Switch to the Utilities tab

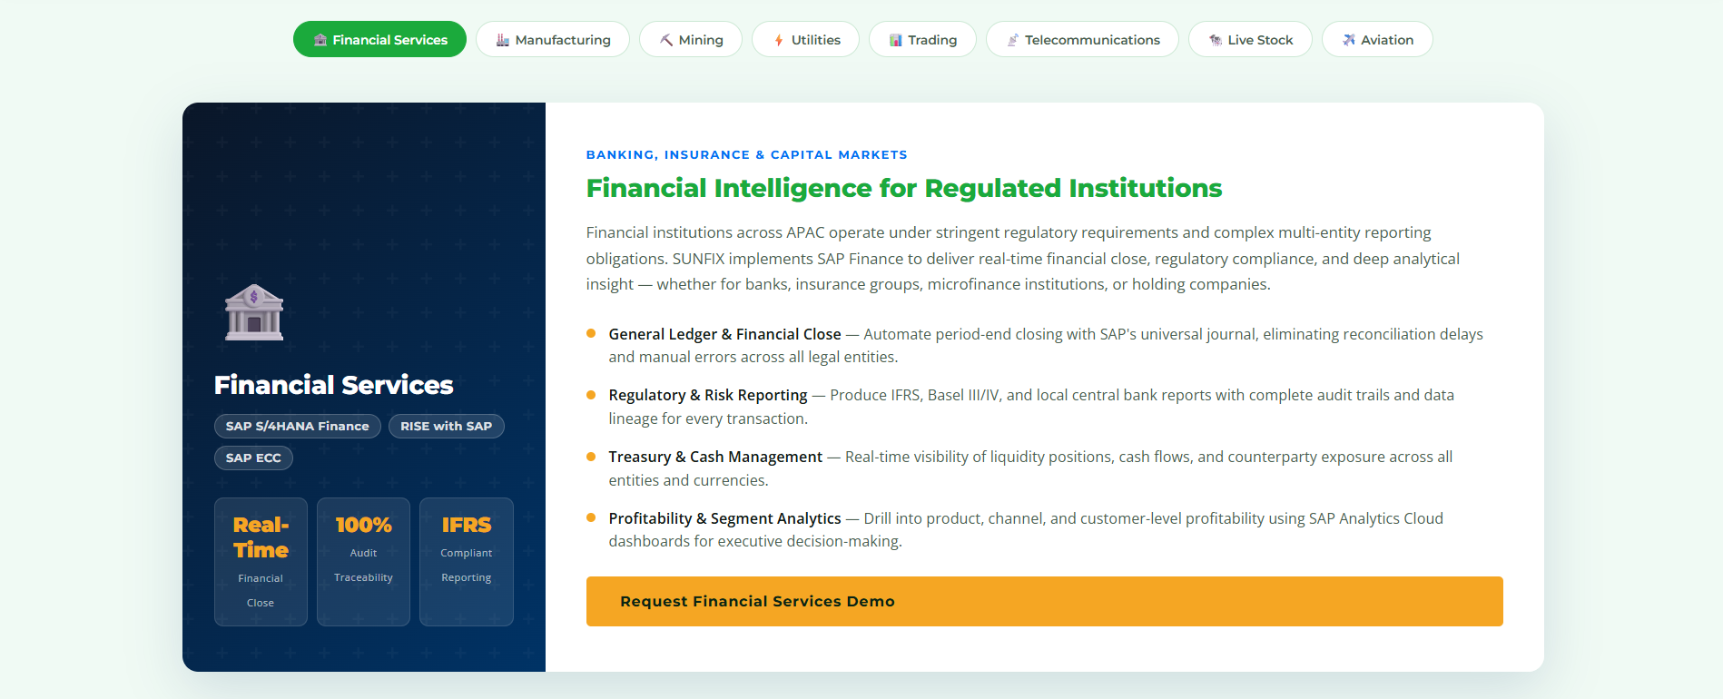[805, 39]
